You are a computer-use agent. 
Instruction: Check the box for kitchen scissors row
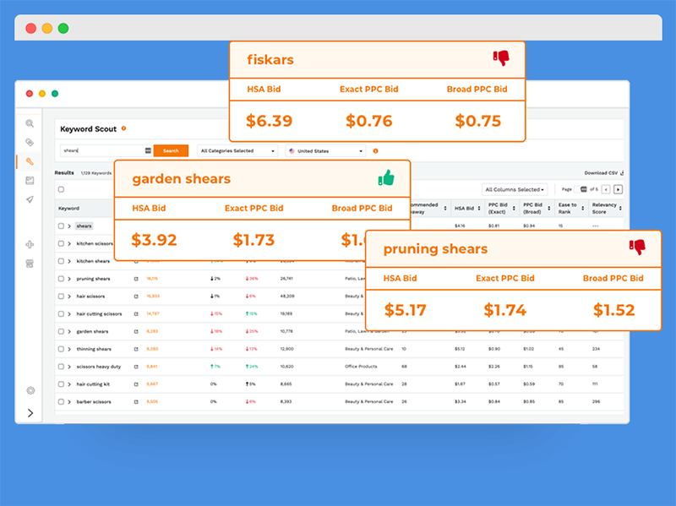point(61,243)
